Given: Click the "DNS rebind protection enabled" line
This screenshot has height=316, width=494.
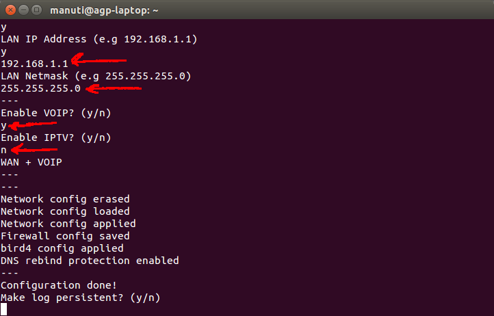Looking at the screenshot, I should pos(90,261).
